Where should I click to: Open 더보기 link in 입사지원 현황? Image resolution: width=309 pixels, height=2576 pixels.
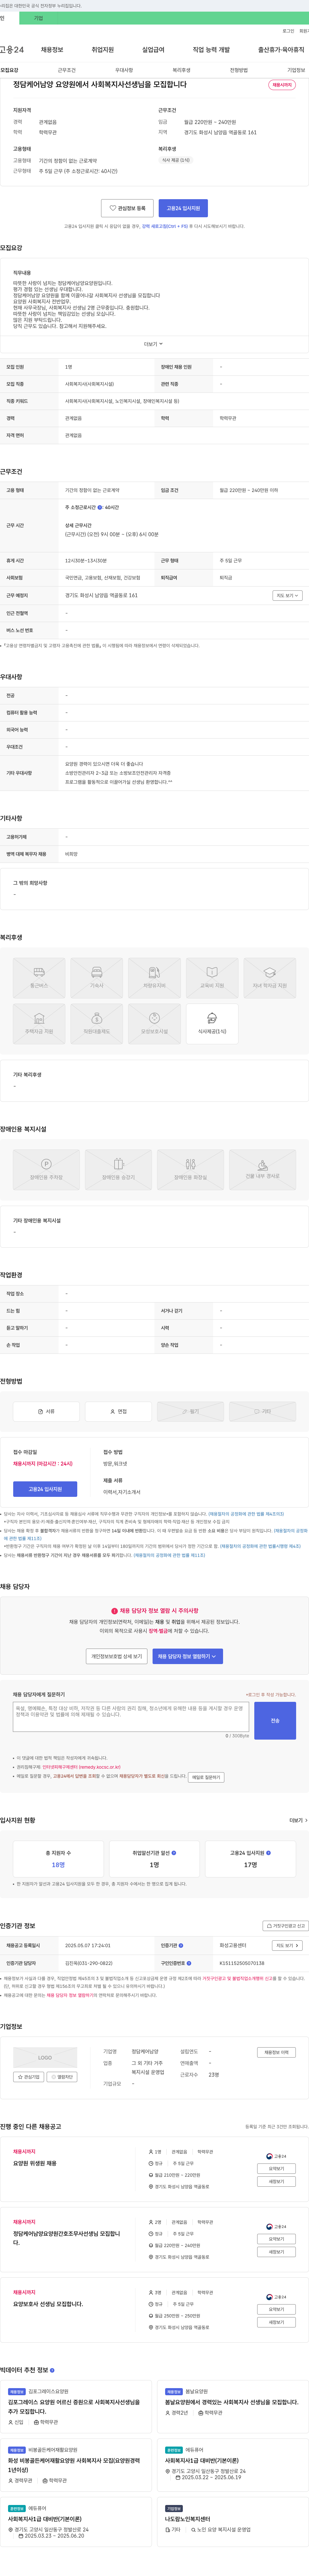[298, 1820]
